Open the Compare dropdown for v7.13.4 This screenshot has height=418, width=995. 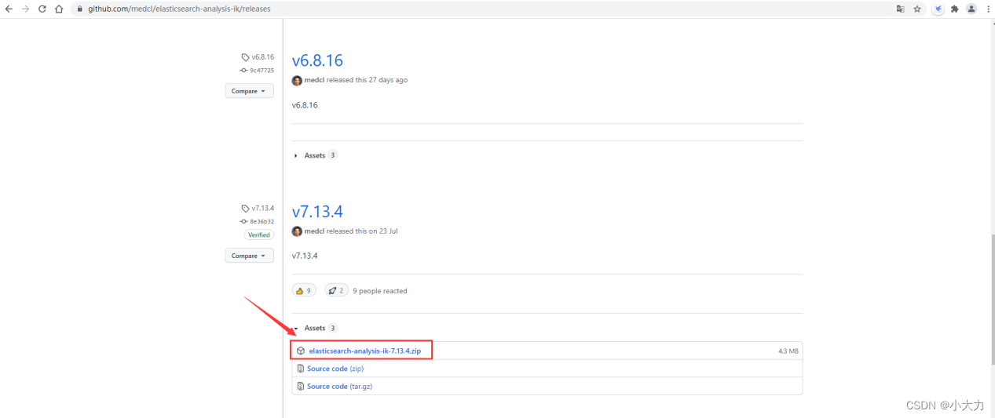(x=249, y=256)
